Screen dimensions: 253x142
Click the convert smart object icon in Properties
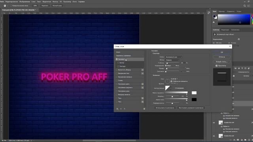[215, 34]
